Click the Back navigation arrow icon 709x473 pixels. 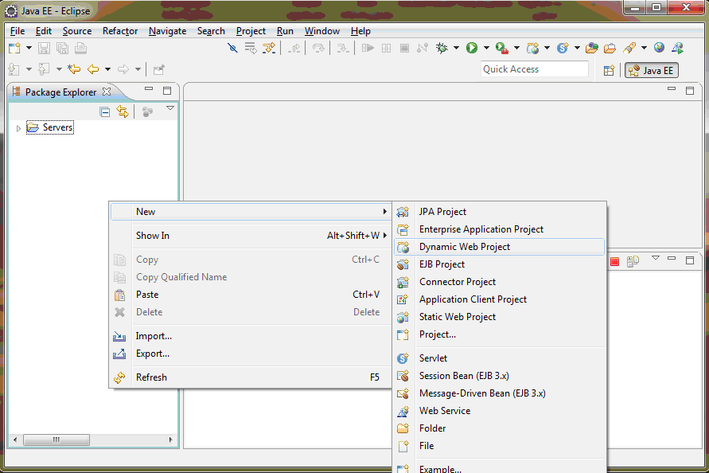[x=93, y=69]
